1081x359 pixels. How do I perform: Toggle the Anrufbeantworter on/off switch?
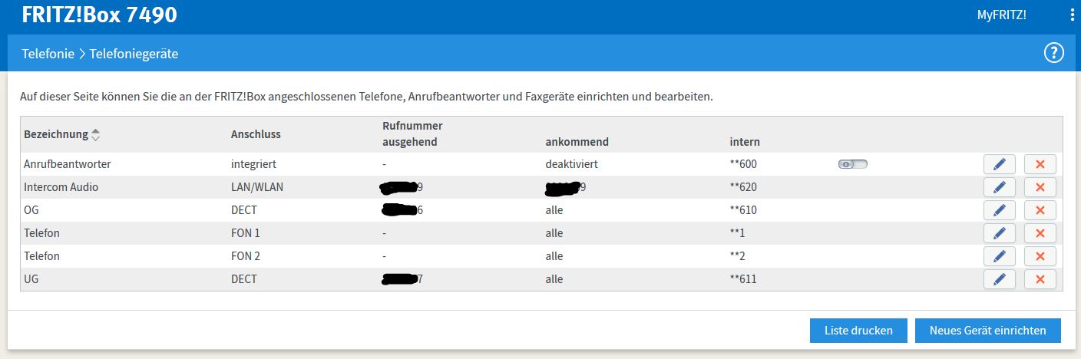click(852, 164)
